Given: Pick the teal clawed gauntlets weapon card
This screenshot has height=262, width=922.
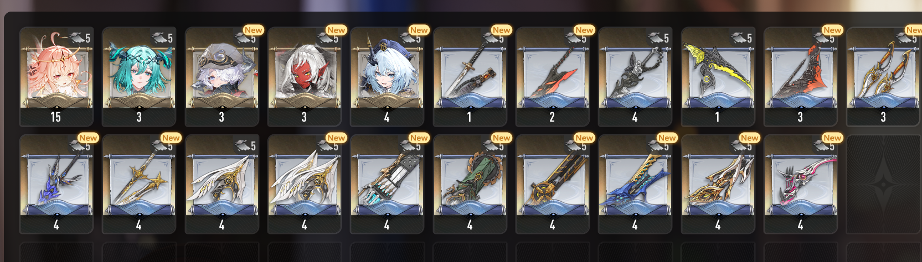Looking at the screenshot, I should 387,184.
